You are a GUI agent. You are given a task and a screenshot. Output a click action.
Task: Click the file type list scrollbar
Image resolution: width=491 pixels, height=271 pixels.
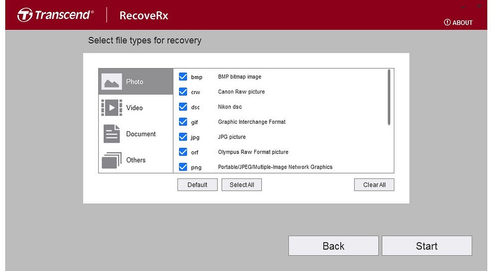tap(389, 97)
